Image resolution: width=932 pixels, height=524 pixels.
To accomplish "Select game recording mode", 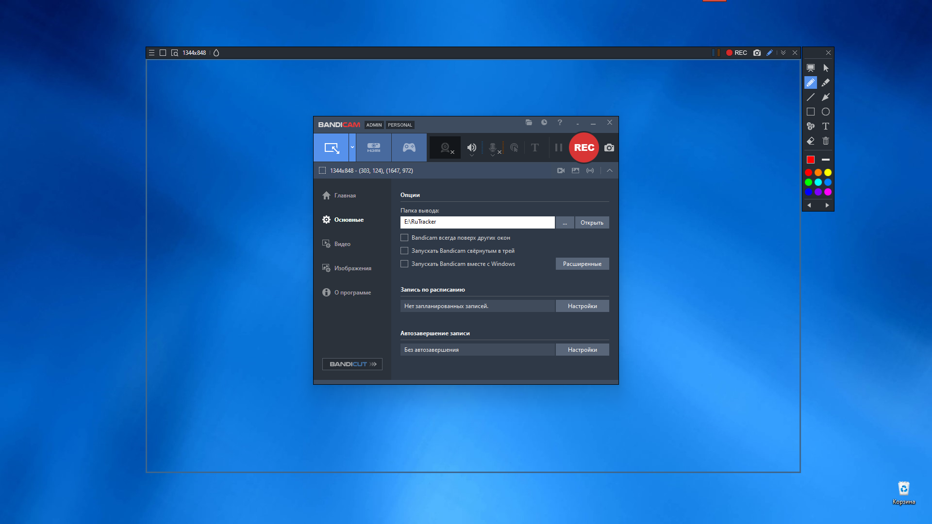I will pyautogui.click(x=409, y=147).
